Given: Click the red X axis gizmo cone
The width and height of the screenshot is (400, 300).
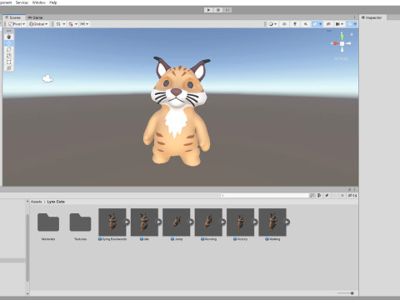Looking at the screenshot, I should tap(335, 43).
